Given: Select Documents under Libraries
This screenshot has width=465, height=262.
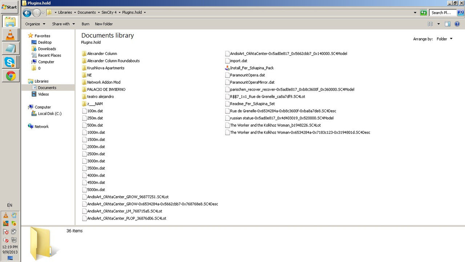Looking at the screenshot, I should pyautogui.click(x=47, y=88).
